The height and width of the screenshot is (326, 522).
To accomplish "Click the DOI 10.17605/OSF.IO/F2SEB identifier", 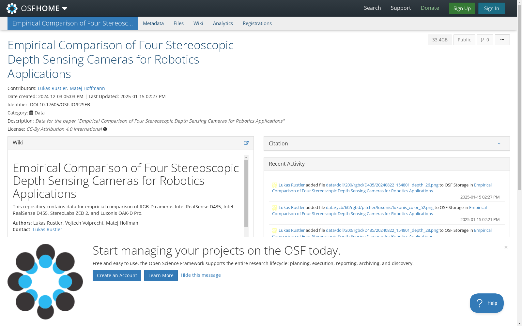I will [60, 105].
